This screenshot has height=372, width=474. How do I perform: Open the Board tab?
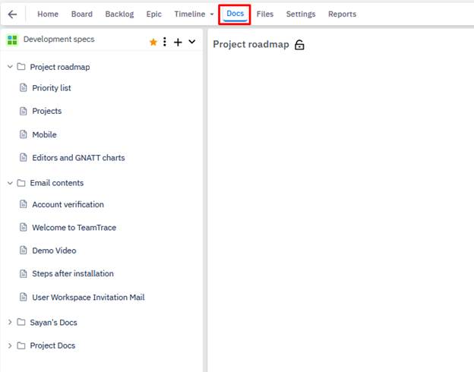[82, 14]
